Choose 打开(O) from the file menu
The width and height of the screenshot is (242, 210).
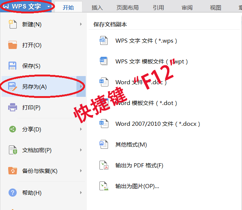tap(44, 45)
